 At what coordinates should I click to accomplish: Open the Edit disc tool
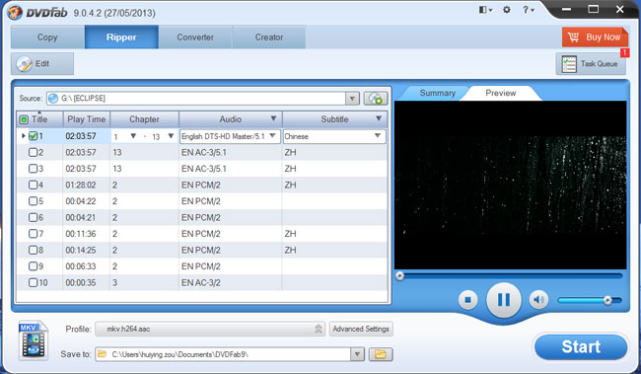[x=42, y=64]
